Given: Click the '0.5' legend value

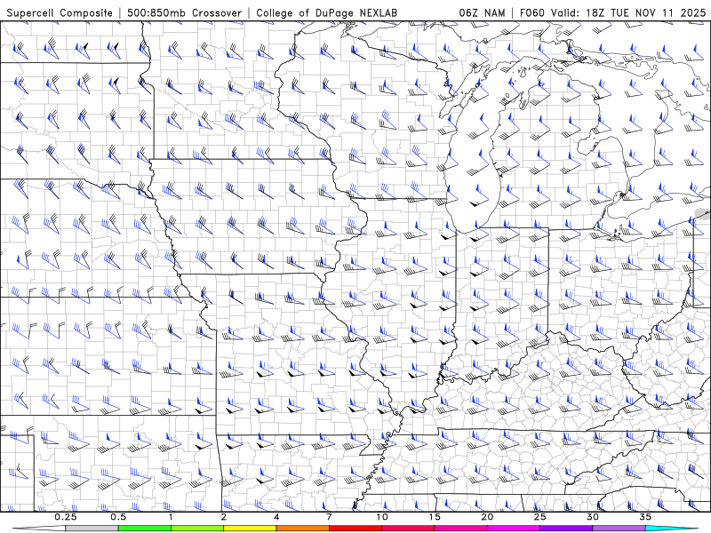Looking at the screenshot, I should [x=118, y=517].
